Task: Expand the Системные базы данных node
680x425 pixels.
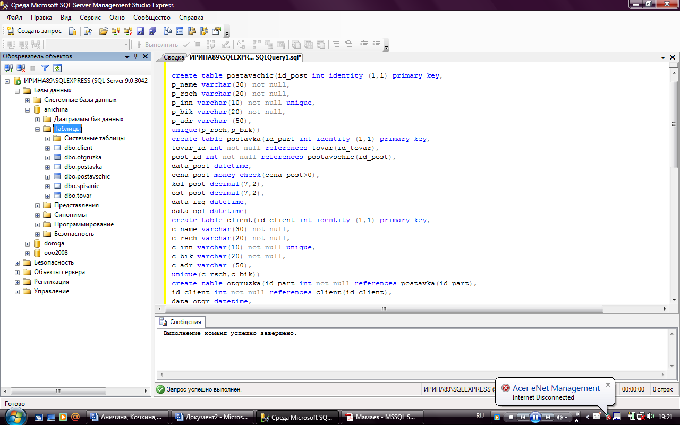Action: (x=28, y=100)
